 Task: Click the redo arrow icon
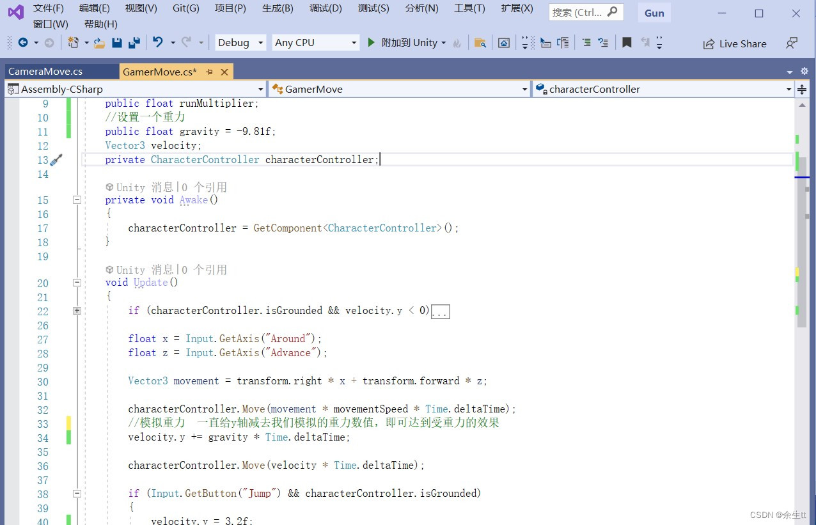click(x=187, y=42)
